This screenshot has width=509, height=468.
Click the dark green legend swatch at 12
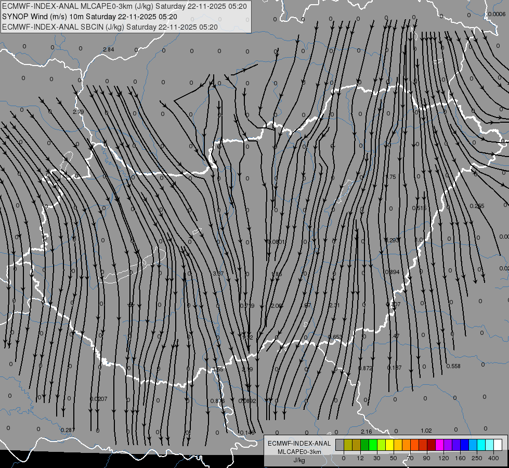pos(365,445)
